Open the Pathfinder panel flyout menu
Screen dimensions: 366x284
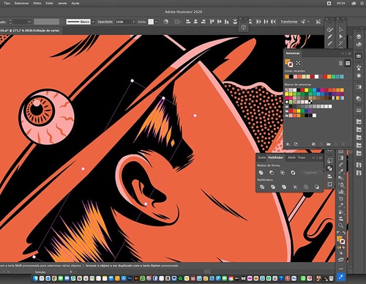click(321, 158)
